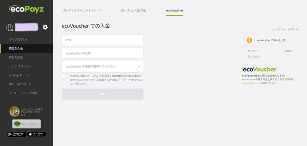Visit the ecovoucher.net link
Viewport: 307px width, 146px height.
[251, 83]
